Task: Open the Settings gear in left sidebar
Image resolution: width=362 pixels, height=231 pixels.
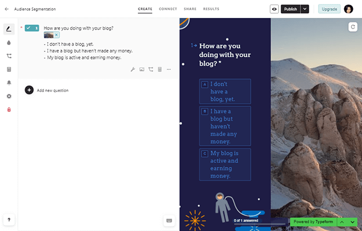Action: coord(9,96)
